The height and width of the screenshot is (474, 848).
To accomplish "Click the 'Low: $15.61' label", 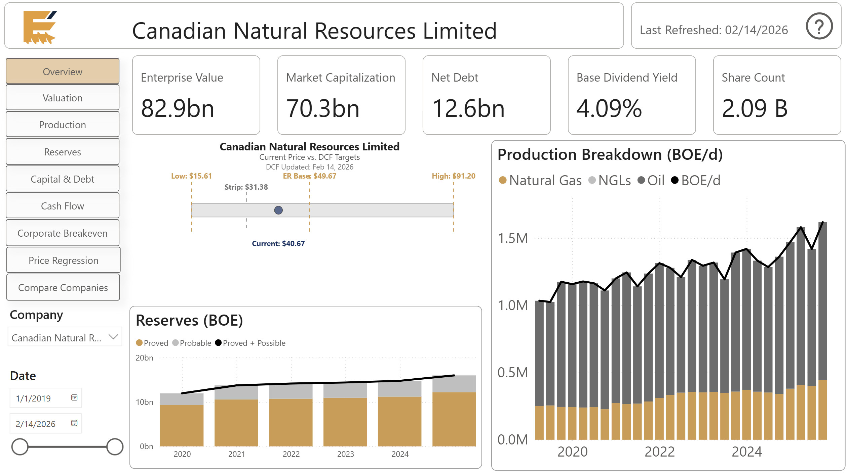I will point(191,176).
